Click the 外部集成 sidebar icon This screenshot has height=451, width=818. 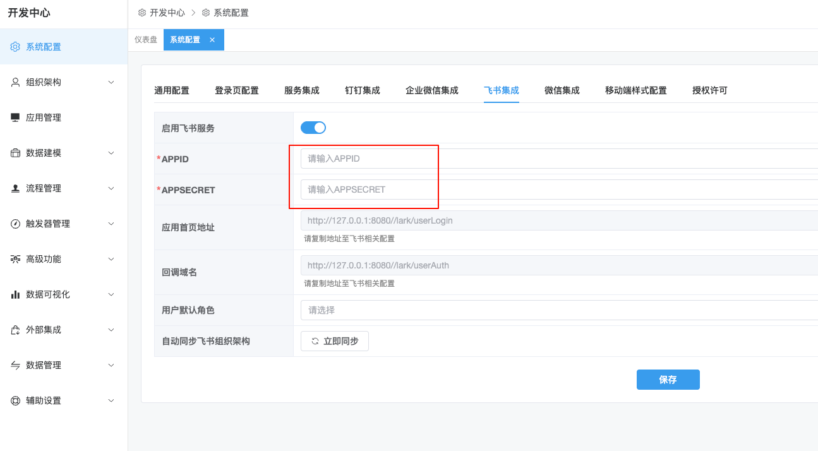(15, 329)
